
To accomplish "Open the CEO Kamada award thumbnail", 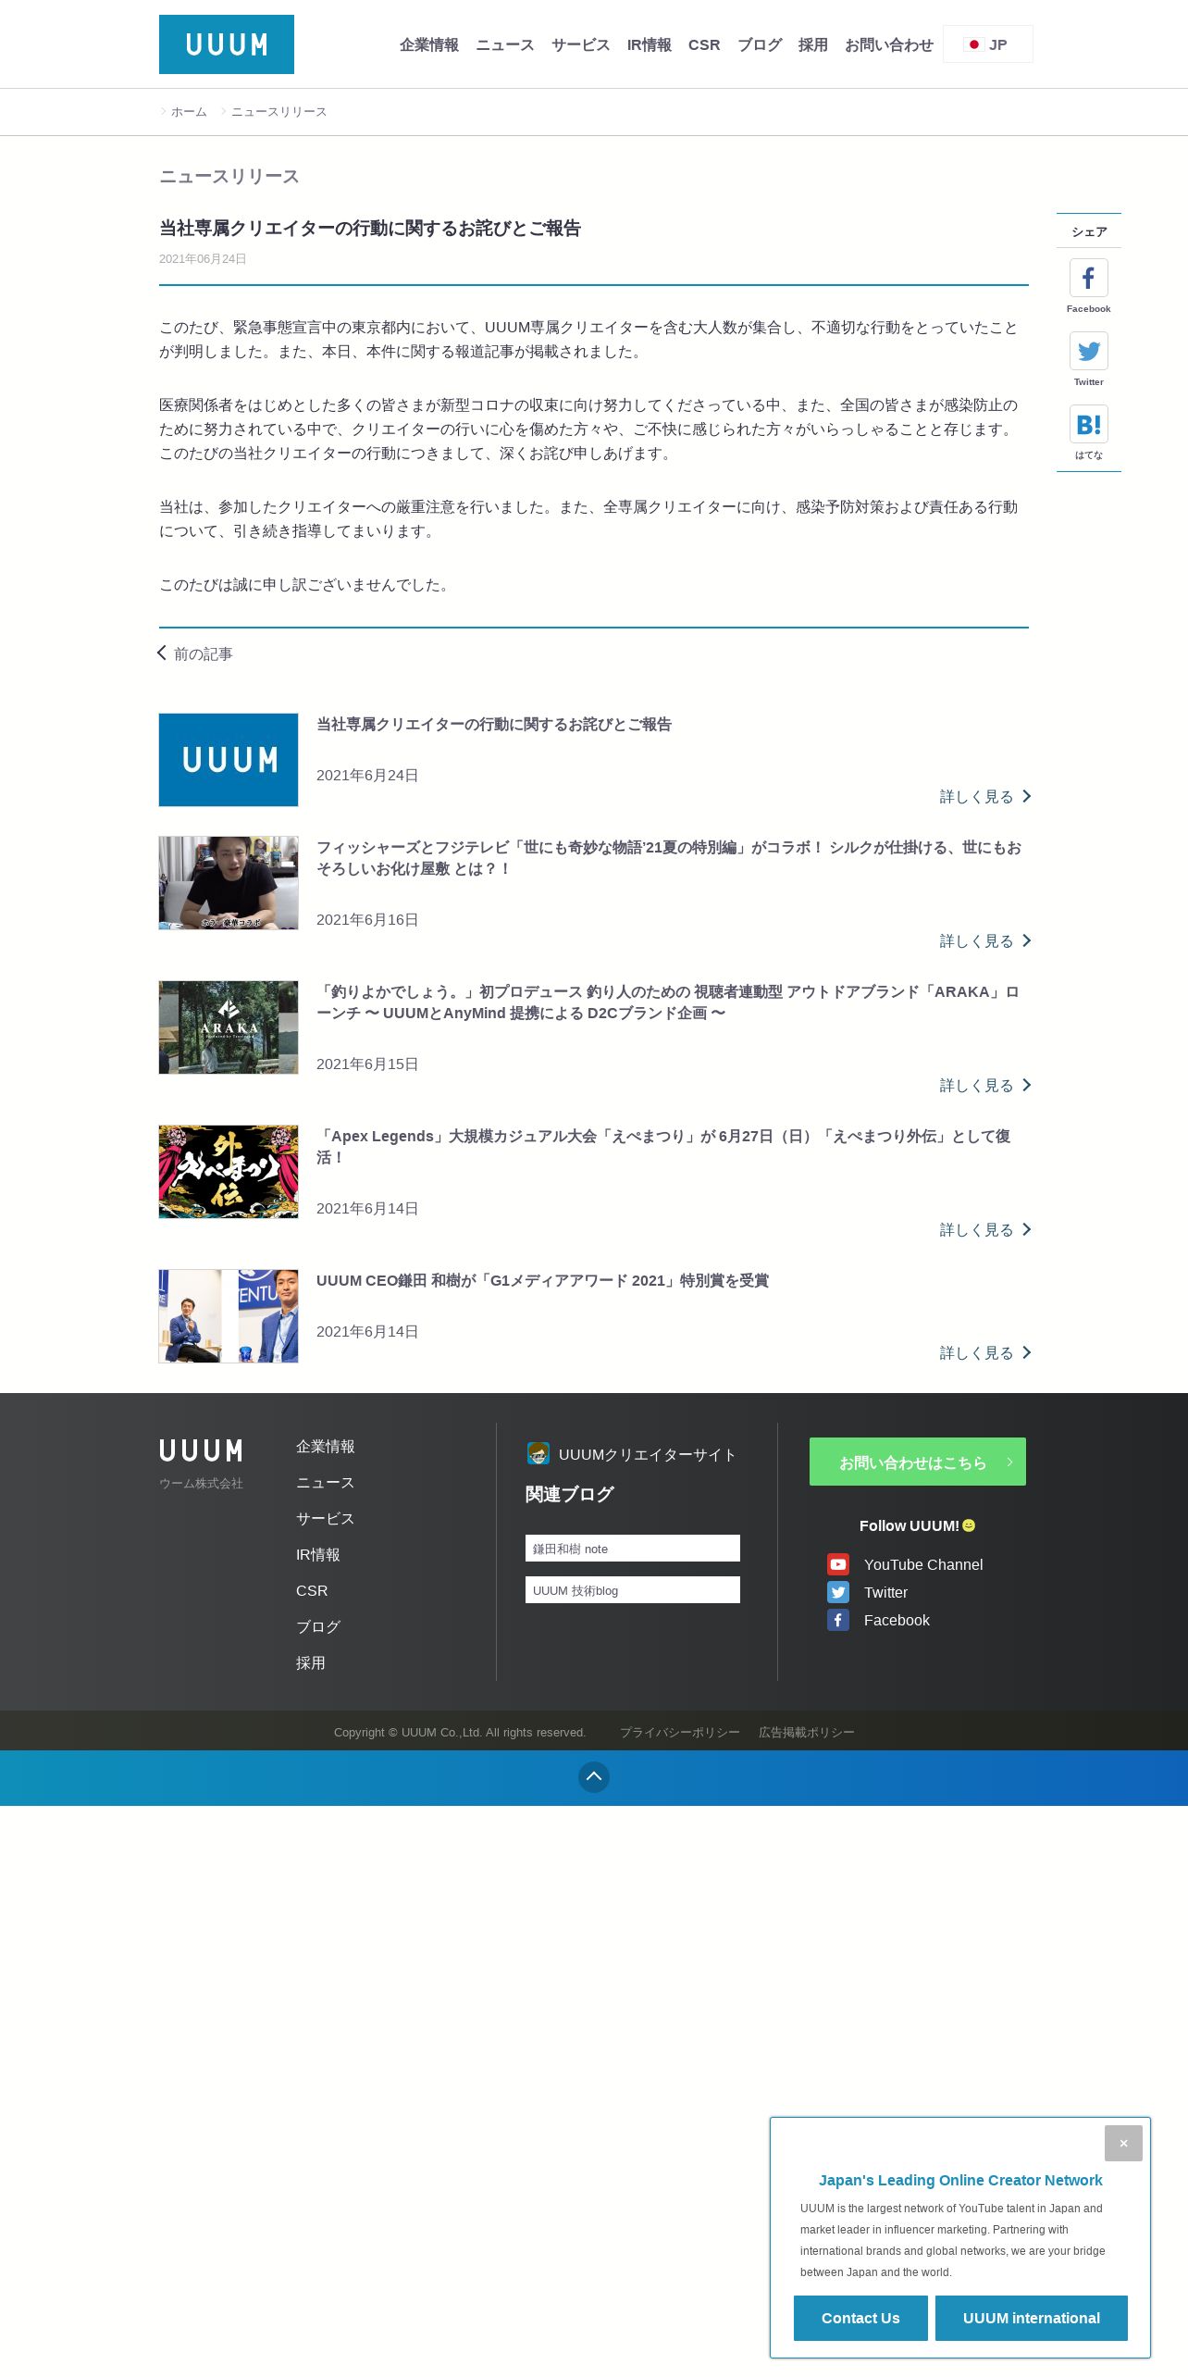I will point(229,1316).
